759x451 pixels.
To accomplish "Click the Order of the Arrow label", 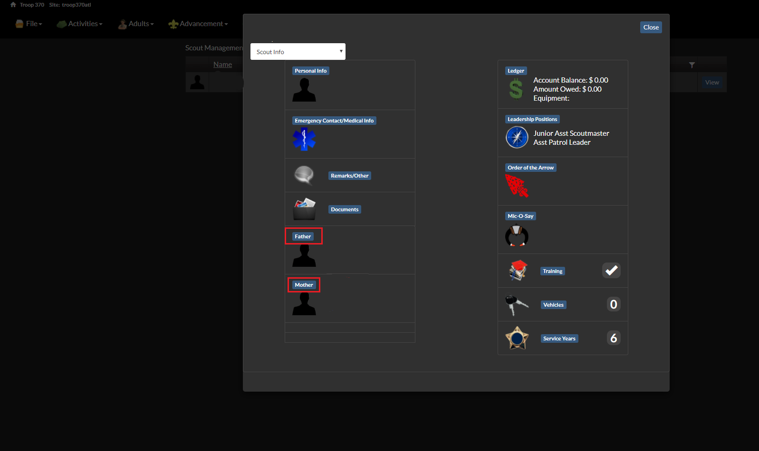I will (530, 168).
